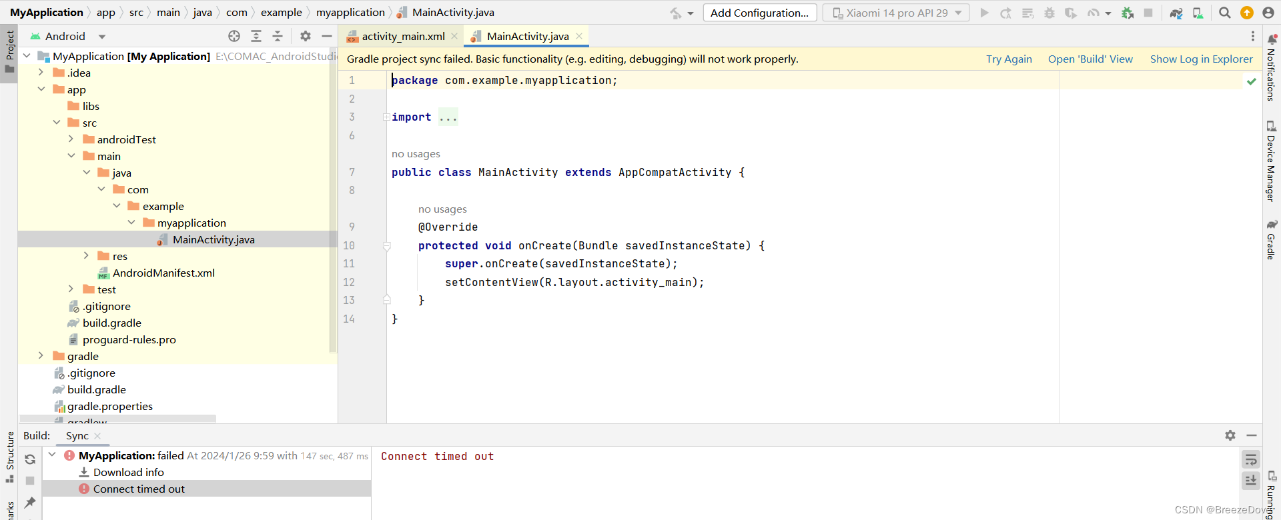This screenshot has height=520, width=1281.
Task: Toggle the Gradle side tool window
Action: tap(1272, 239)
